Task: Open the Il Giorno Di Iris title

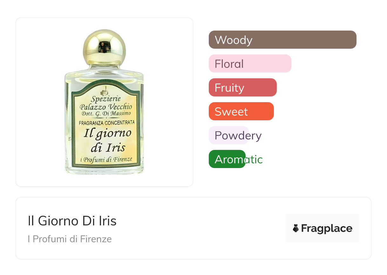Action: 72,221
